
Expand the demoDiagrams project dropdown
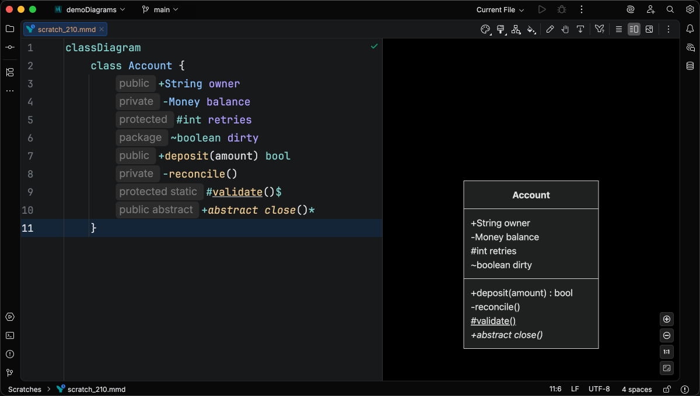[90, 9]
